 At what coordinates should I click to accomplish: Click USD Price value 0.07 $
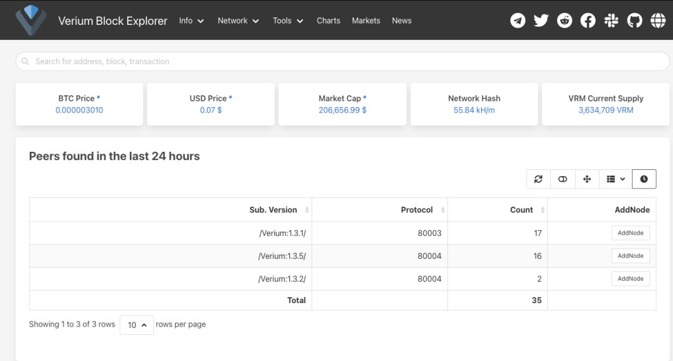tap(211, 110)
